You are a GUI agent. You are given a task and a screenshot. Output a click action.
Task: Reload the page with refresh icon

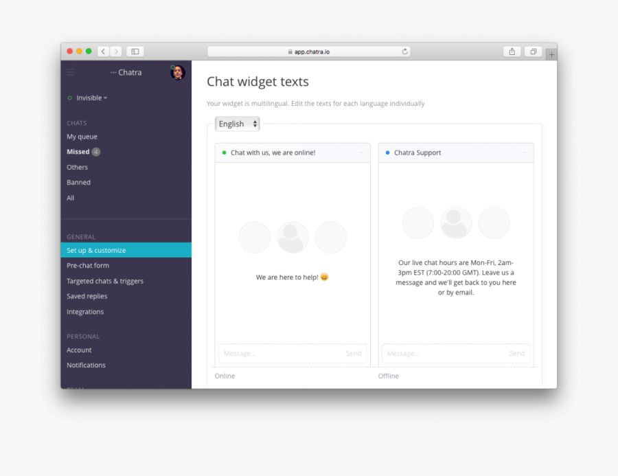pyautogui.click(x=405, y=52)
